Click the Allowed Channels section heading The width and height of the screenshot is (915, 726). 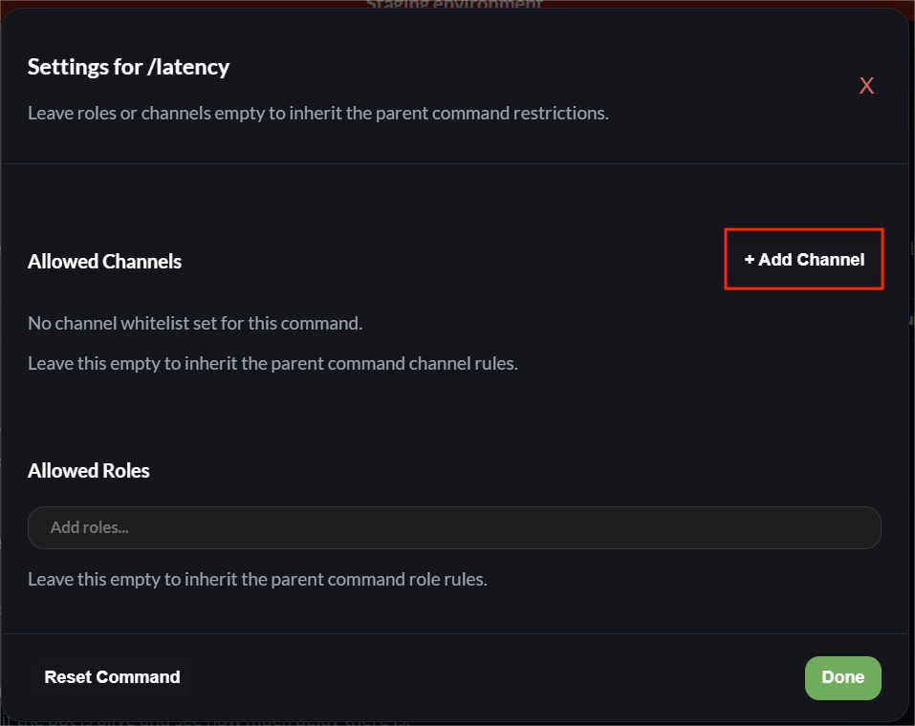pos(104,261)
